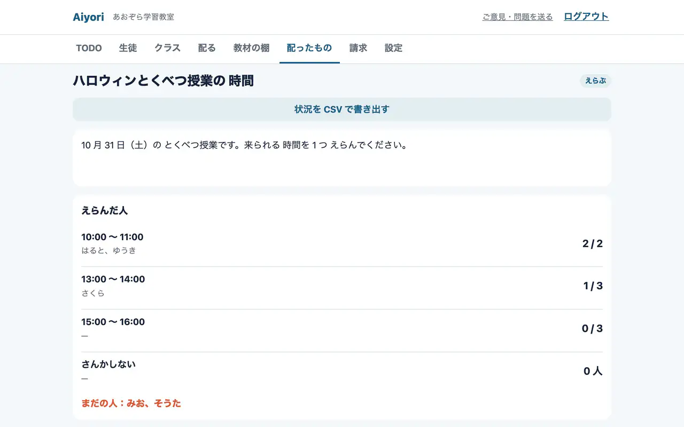Click the name さくら
The image size is (684, 427).
(93, 293)
